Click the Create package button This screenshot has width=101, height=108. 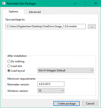click(x=66, y=103)
